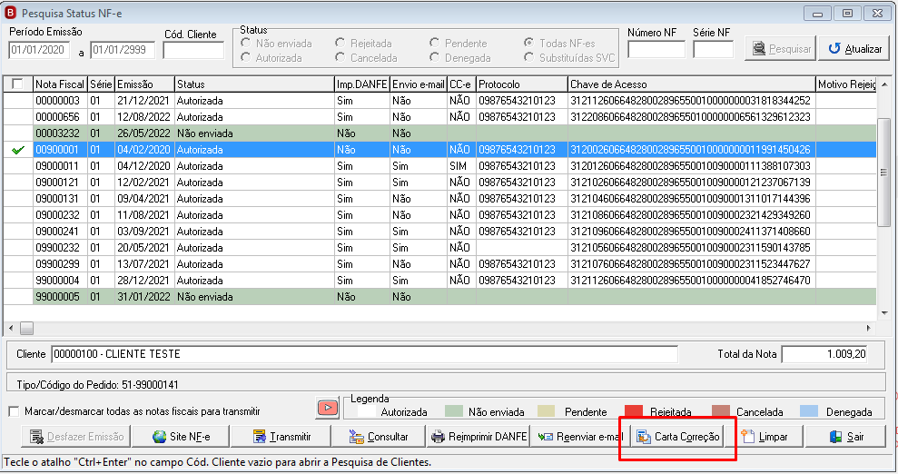Viewport: 898px width, 474px height.
Task: Open Carta Correção button
Action: coord(677,437)
